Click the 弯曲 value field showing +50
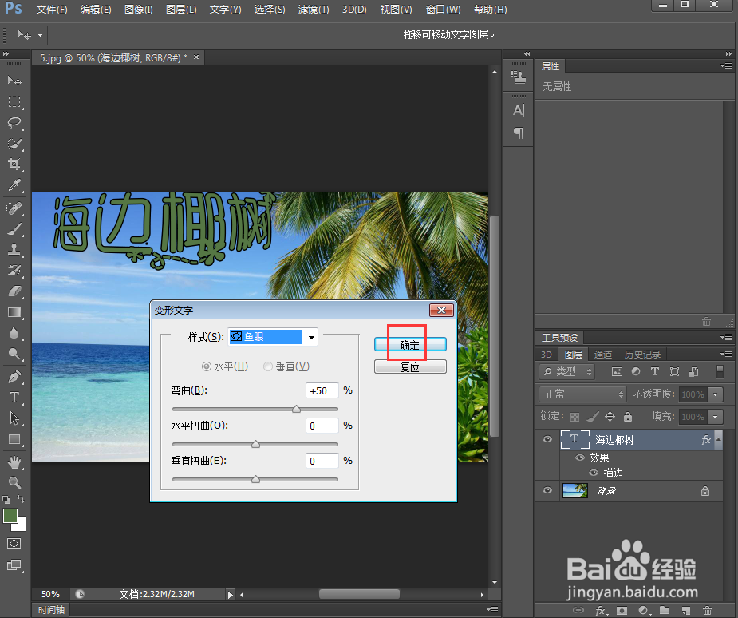The width and height of the screenshot is (738, 618). click(x=322, y=390)
